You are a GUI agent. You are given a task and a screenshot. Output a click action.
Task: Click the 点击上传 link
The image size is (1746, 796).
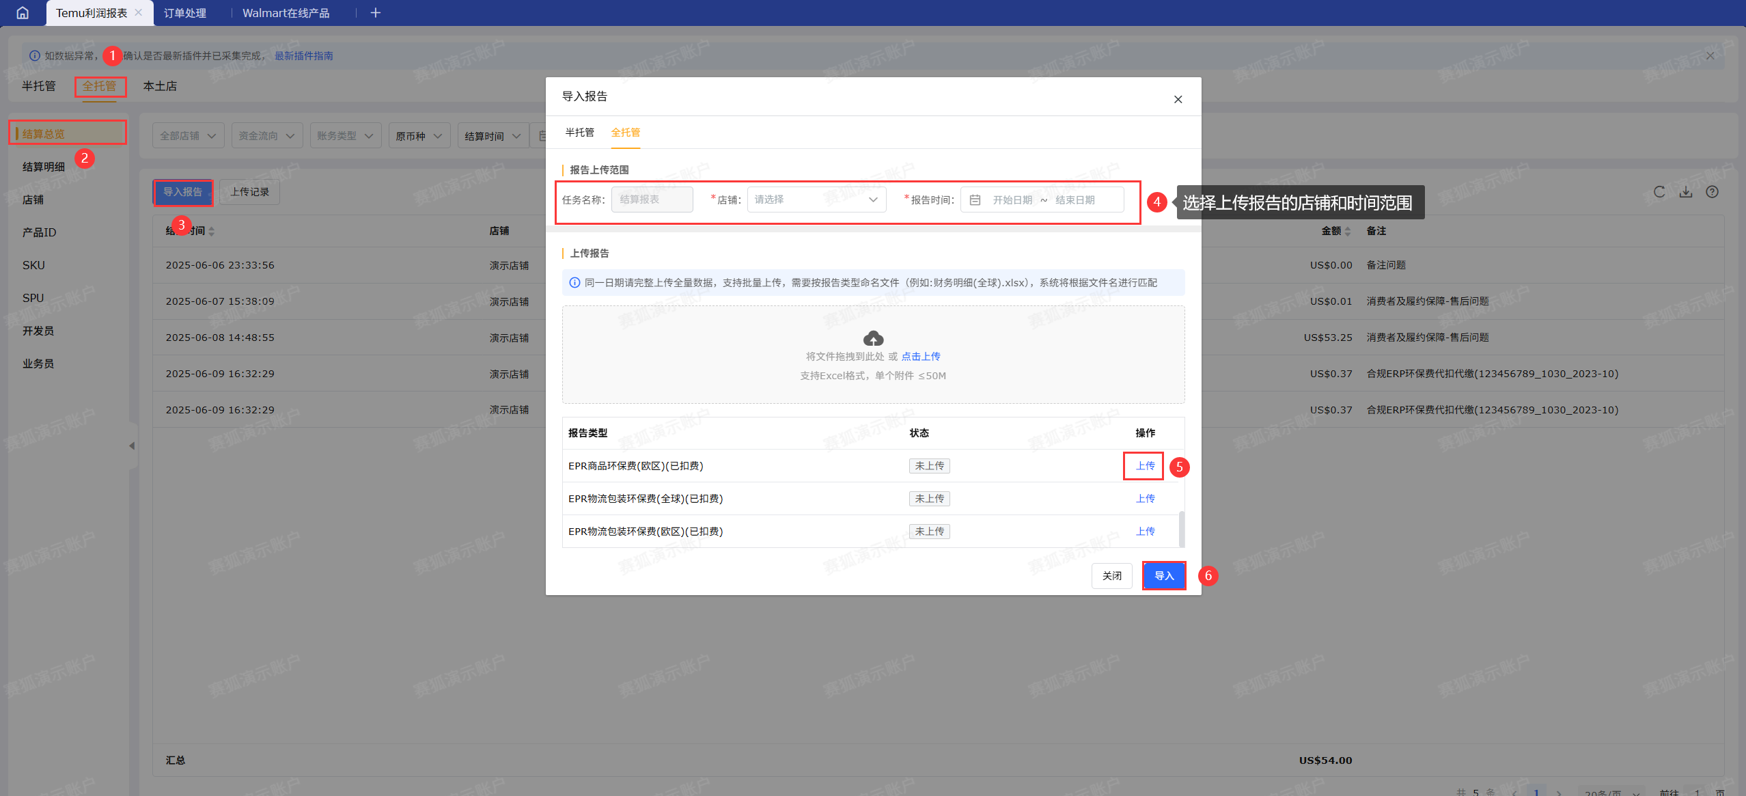tap(920, 357)
